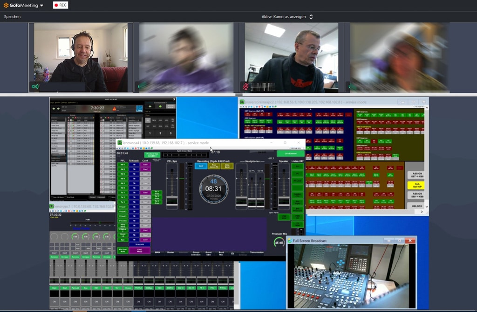The height and width of the screenshot is (312, 477).
Task: Switch to the Transmission tab
Action: tap(256, 252)
